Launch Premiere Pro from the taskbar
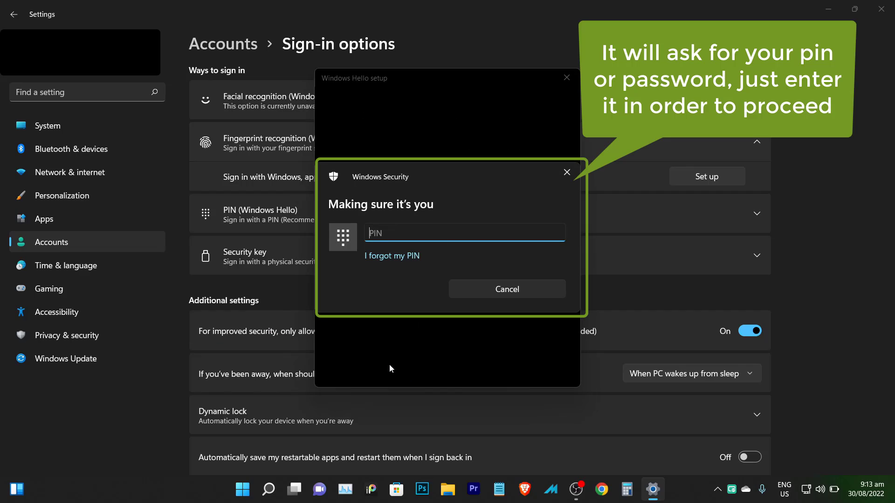 point(474,489)
